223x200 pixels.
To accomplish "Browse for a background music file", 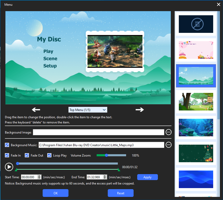I will click(168, 145).
